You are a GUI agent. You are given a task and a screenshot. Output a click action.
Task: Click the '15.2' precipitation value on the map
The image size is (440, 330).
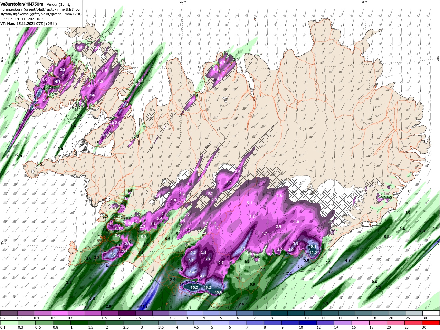(194, 287)
